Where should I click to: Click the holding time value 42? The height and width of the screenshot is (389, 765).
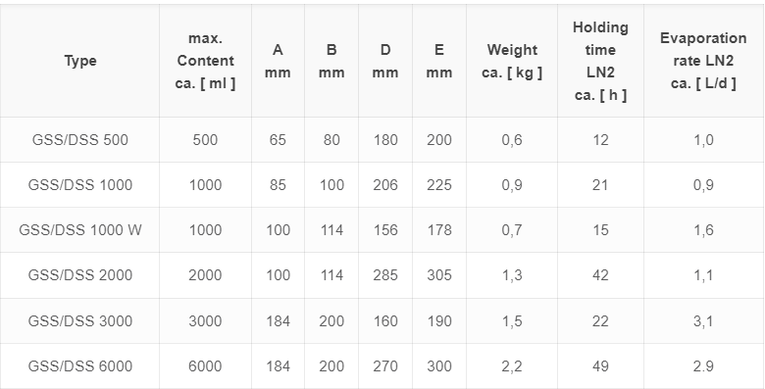600,275
